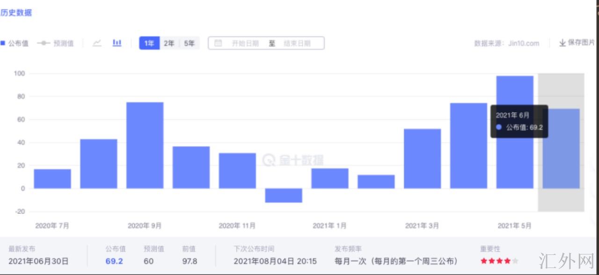Click the calendar icon in date range
Screen dimensions: 599x275
tap(218, 43)
